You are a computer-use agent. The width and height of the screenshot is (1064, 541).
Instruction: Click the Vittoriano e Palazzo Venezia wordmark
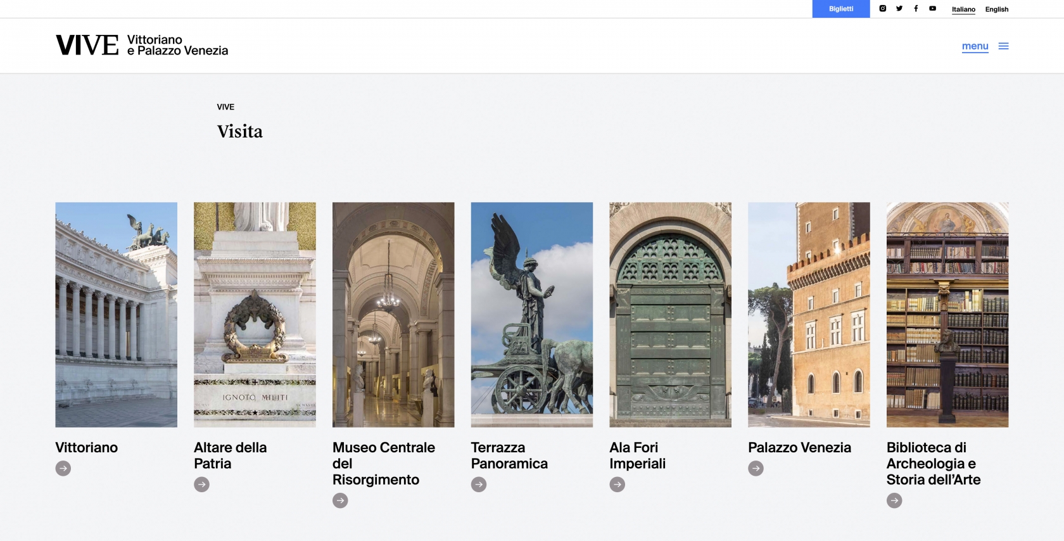pos(177,45)
